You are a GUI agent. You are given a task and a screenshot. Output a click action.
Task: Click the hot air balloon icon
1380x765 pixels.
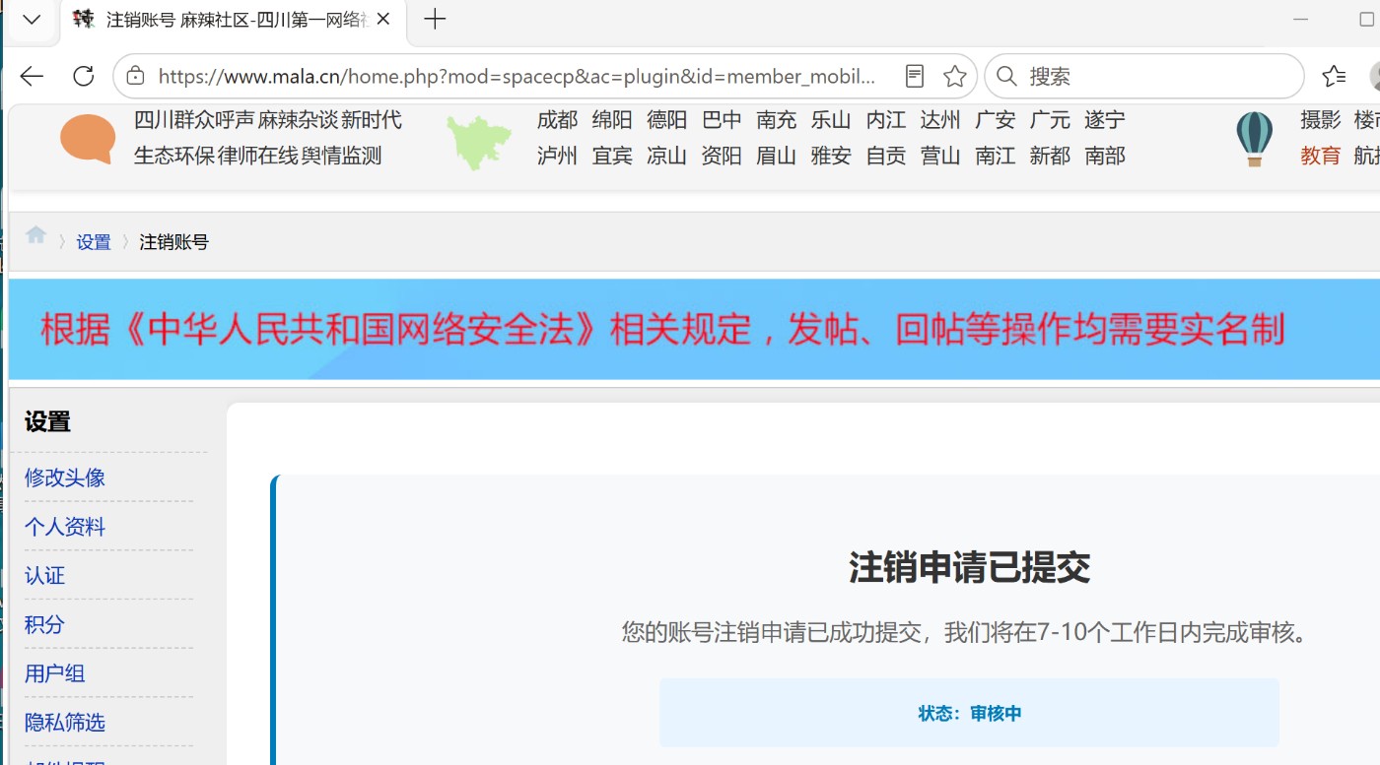tap(1254, 139)
